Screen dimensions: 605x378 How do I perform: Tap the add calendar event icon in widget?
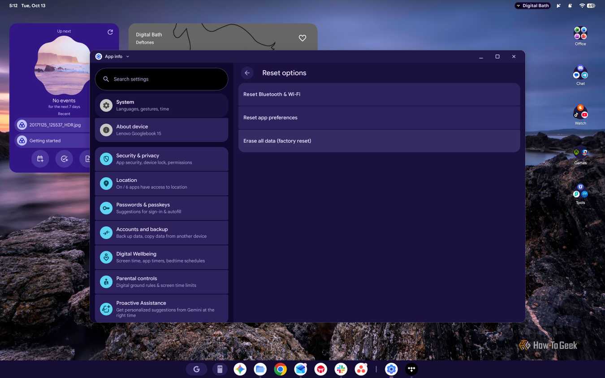[x=40, y=159]
